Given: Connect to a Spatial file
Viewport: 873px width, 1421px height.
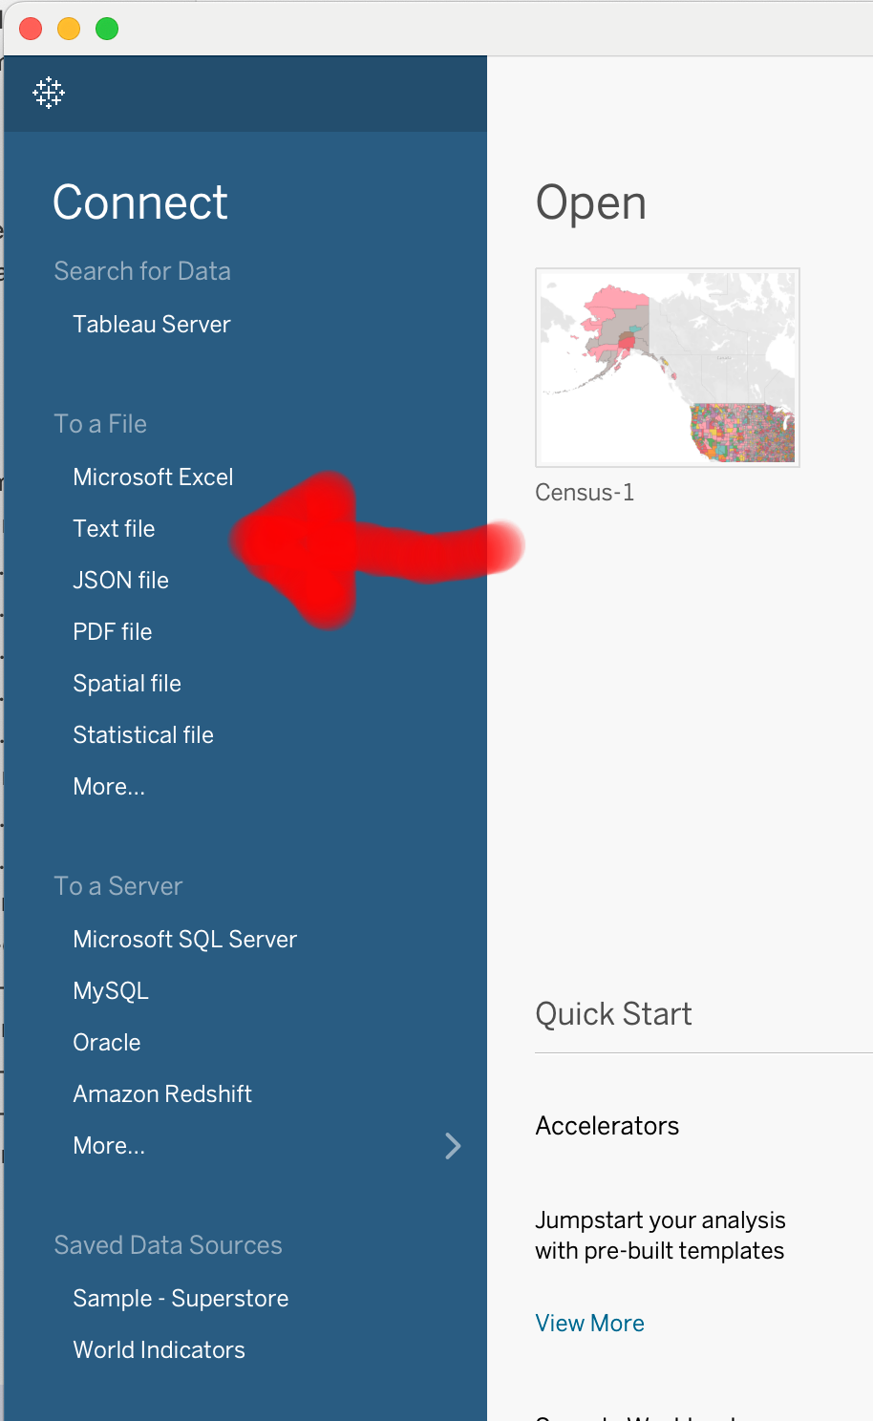Looking at the screenshot, I should coord(127,684).
